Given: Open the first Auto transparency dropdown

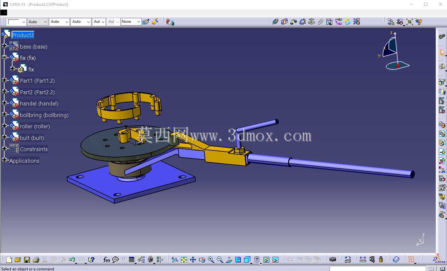Looking at the screenshot, I should 38,22.
